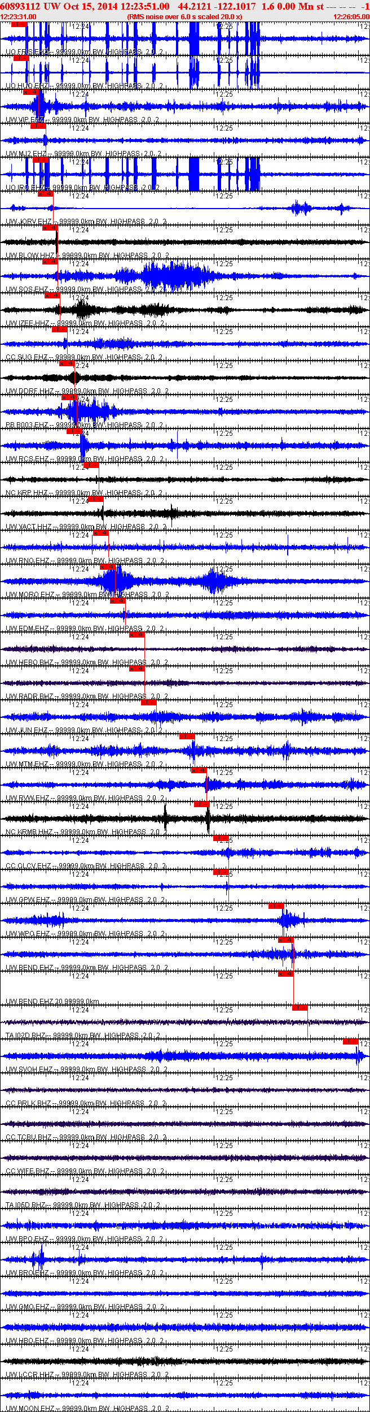Screen dimensions: 370x1412
Task: Select the red pick flag on UW.MTM trace
Action: click(x=187, y=737)
